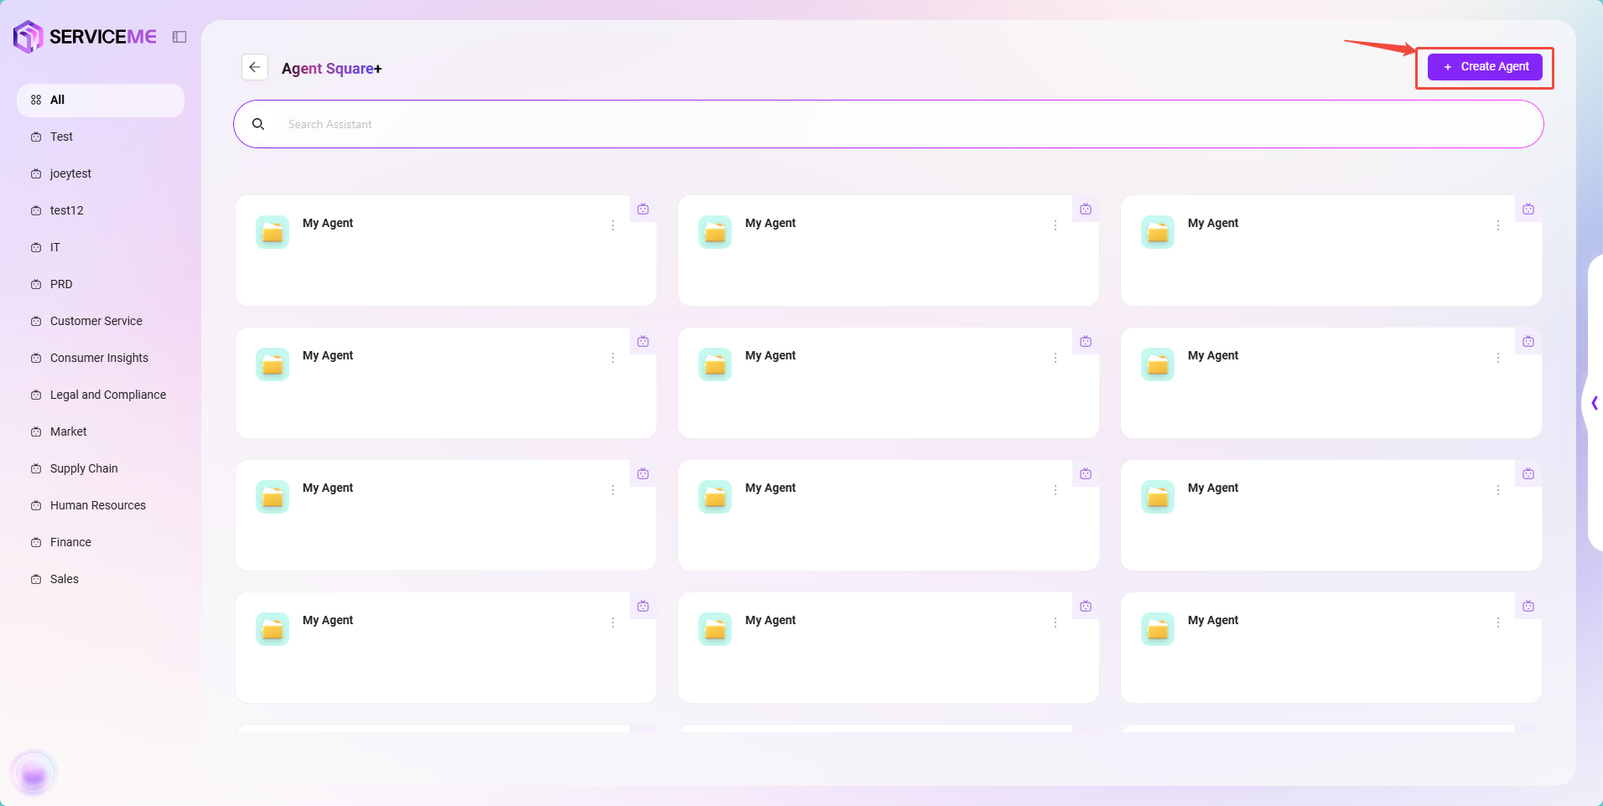Show Human Resources agents
Image resolution: width=1603 pixels, height=806 pixels.
pyautogui.click(x=101, y=505)
